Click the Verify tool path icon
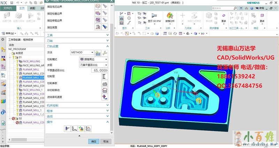The height and width of the screenshot is (148, 279). pos(81,129)
